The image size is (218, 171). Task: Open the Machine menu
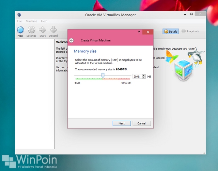[31, 21]
